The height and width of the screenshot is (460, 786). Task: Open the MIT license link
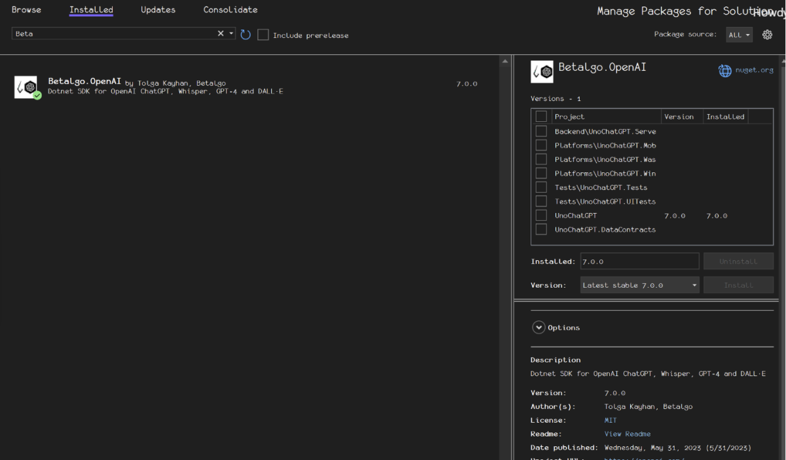[x=610, y=420]
